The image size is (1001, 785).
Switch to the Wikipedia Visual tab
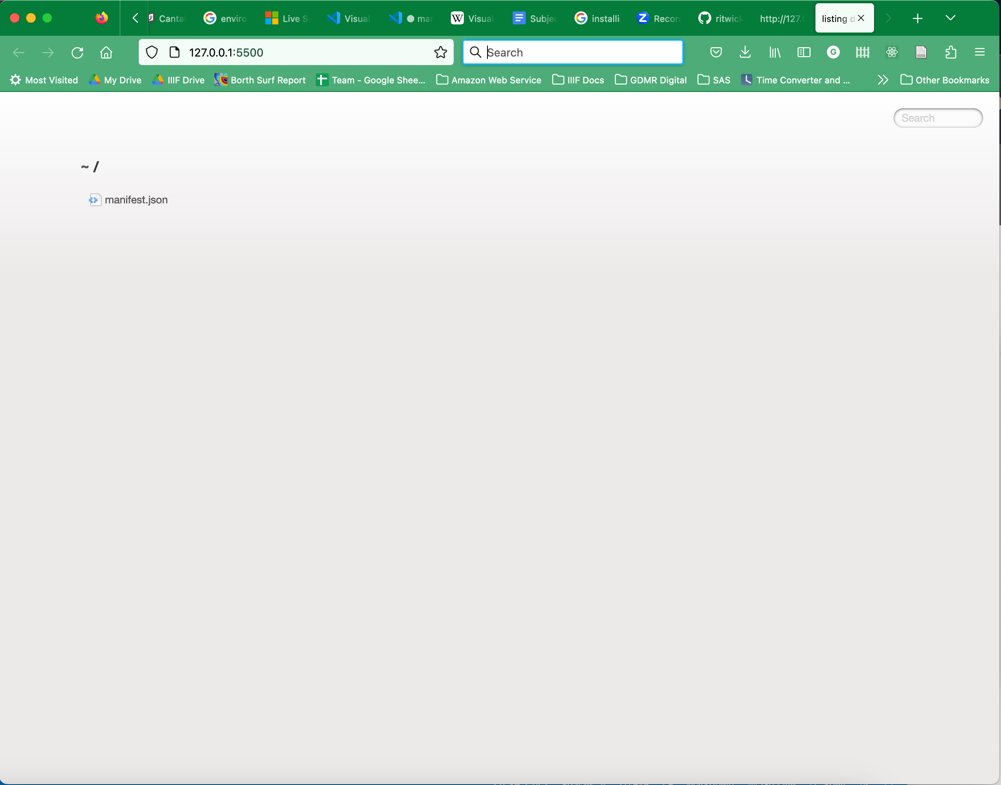[x=473, y=18]
